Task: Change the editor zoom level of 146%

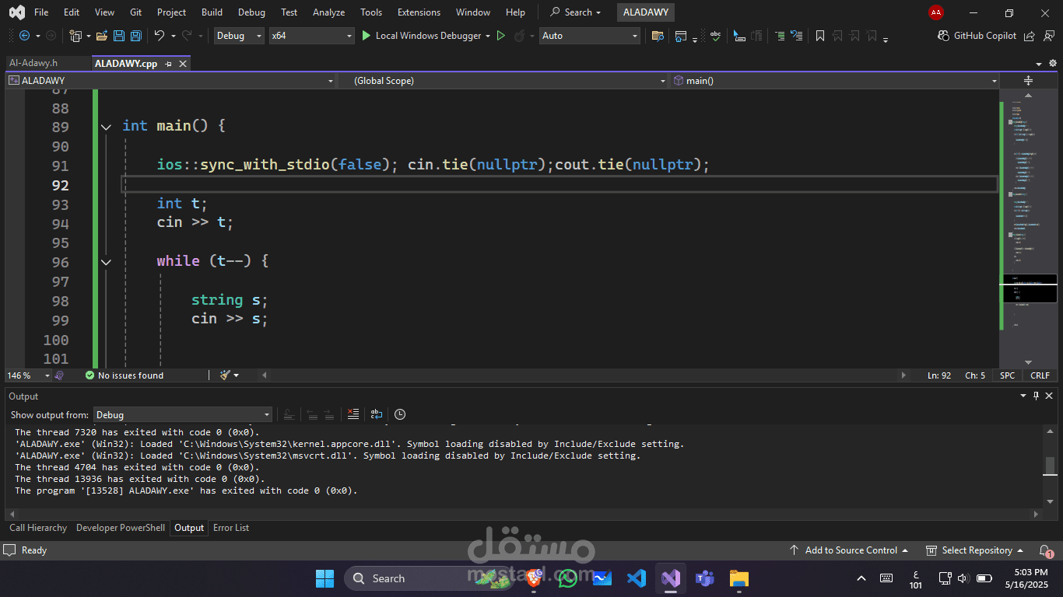Action: 23,375
